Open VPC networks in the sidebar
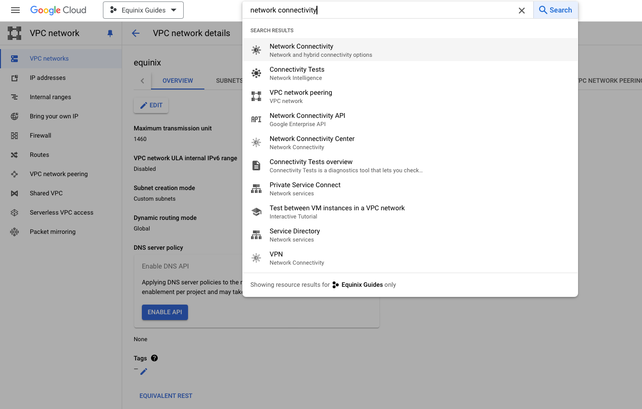Screen dimensions: 642x409 pyautogui.click(x=61, y=58)
